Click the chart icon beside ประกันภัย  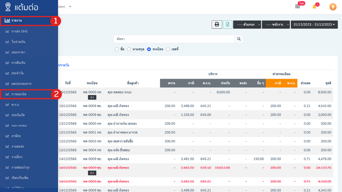tap(7, 115)
